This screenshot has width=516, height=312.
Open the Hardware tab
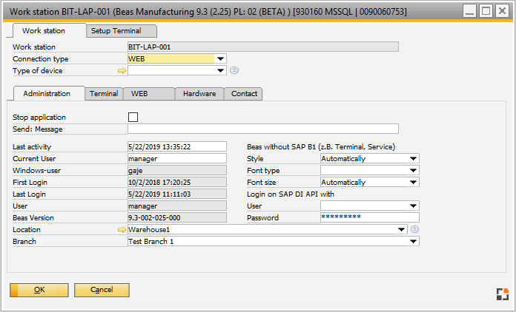click(199, 94)
